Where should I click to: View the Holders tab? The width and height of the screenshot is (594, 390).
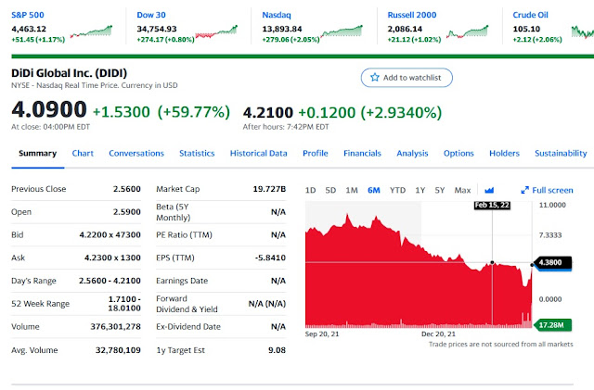[x=504, y=153]
